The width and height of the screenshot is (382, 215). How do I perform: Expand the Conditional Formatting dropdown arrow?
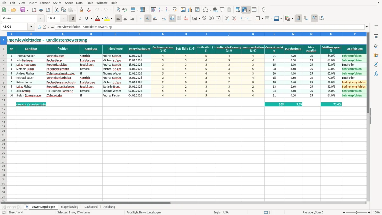292,18
